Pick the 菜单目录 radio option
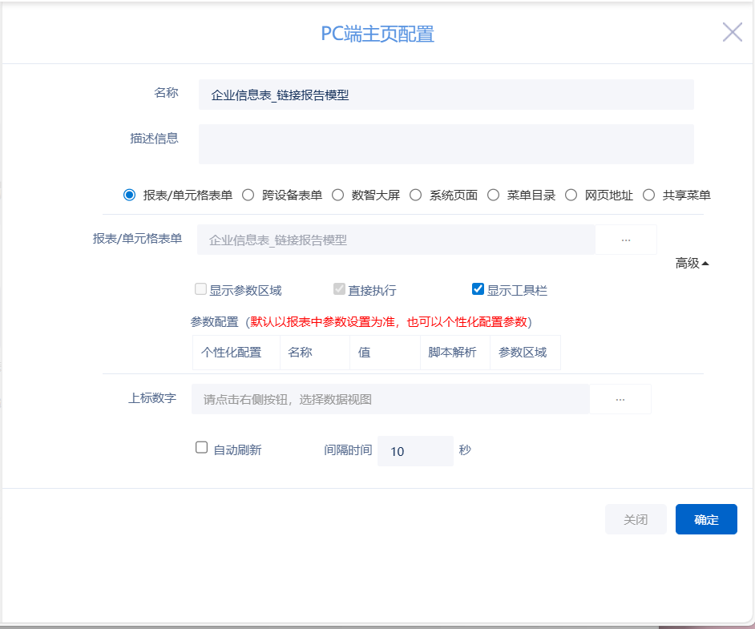Viewport: 755px width, 629px height. [493, 195]
